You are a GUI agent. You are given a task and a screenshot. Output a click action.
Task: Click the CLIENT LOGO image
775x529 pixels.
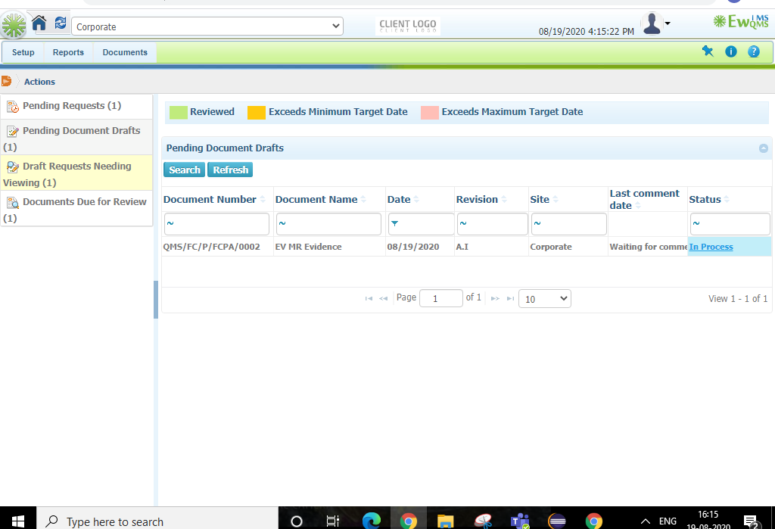point(408,26)
